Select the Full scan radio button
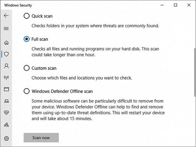The height and width of the screenshot is (147, 196). (x=27, y=39)
